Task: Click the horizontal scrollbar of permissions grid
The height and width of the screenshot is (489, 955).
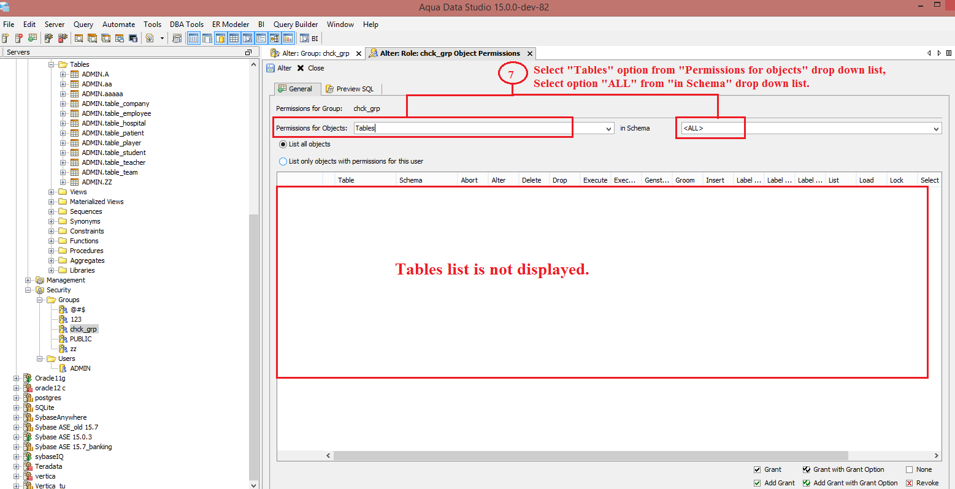Action: click(x=591, y=455)
